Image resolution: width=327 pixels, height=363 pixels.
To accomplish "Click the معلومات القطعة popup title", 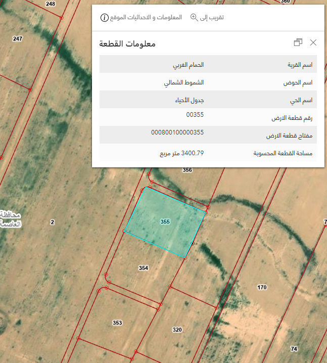I will pos(127,43).
